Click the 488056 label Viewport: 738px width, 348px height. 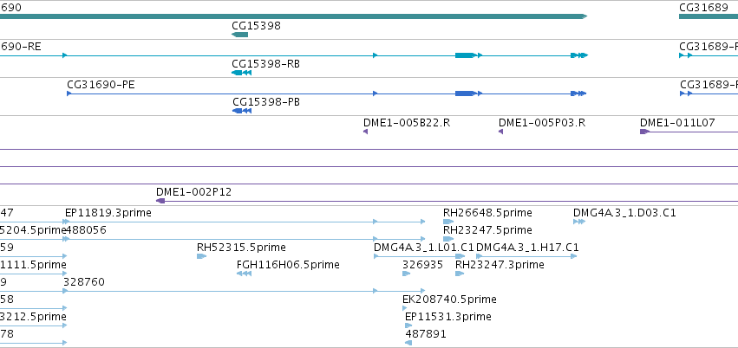tap(86, 230)
